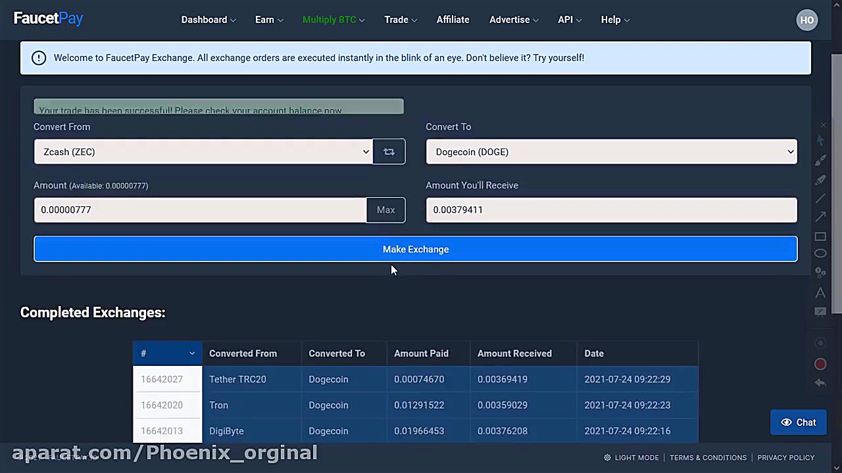
Task: Click exchange ID 16642027
Action: click(x=162, y=379)
